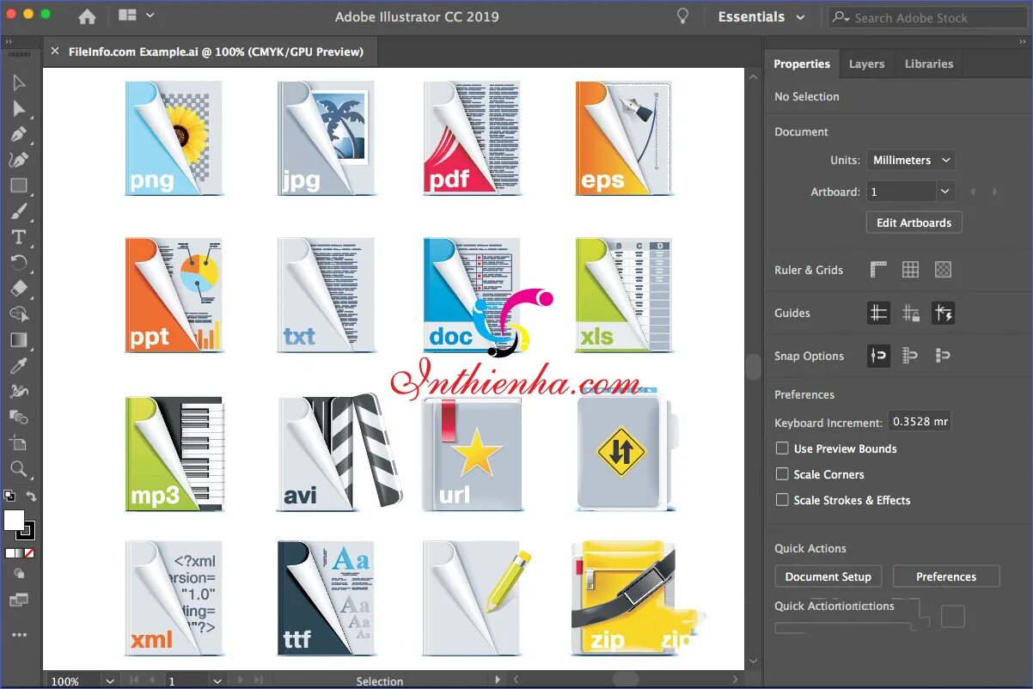The height and width of the screenshot is (689, 1033).
Task: Toggle transparency grid in Ruler & Grids
Action: (x=944, y=270)
